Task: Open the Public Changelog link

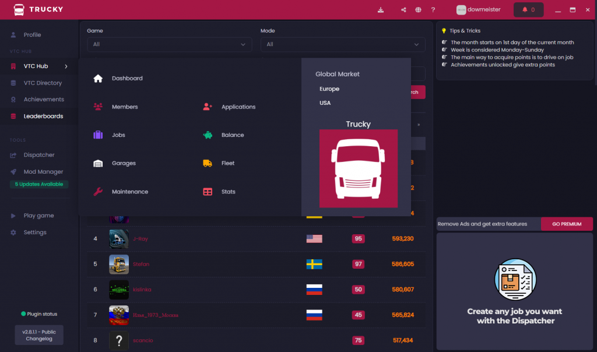Action: tap(38, 335)
